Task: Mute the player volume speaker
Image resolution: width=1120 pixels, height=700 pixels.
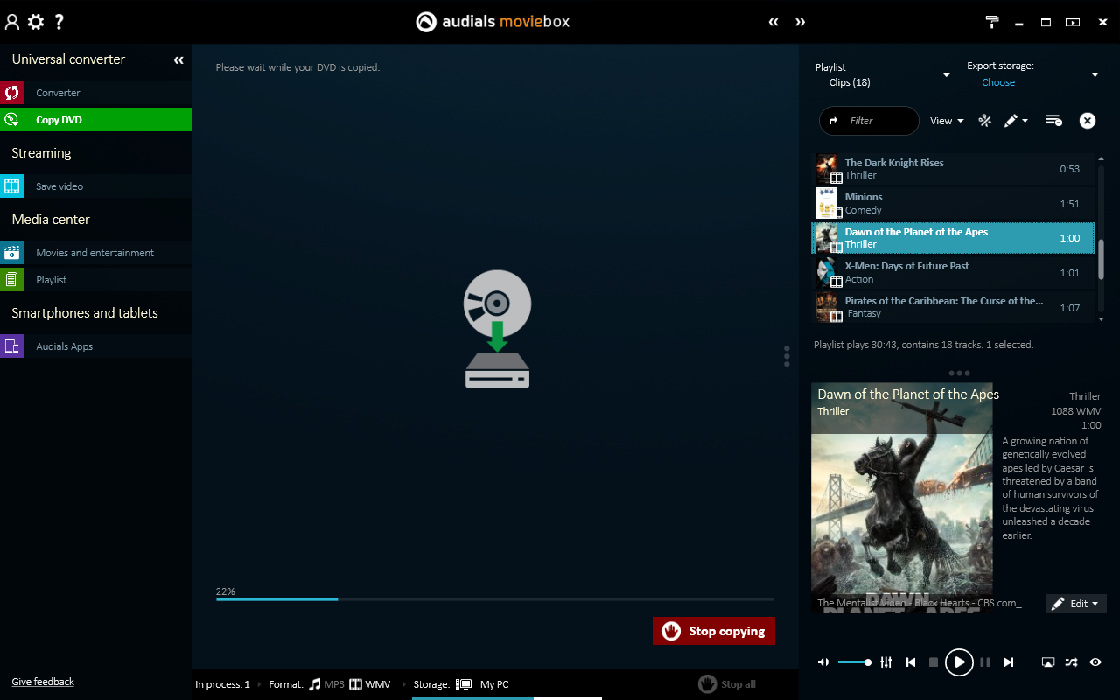Action: (x=823, y=662)
